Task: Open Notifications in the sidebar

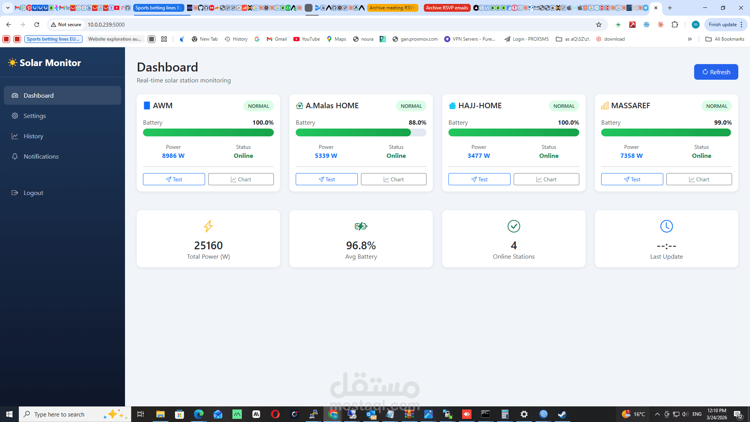Action: click(62, 156)
